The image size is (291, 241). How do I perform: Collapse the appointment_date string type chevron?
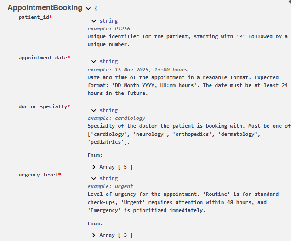pos(94,62)
